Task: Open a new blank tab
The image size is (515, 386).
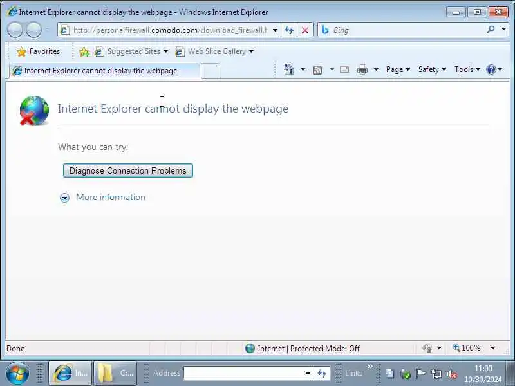Action: click(x=211, y=71)
